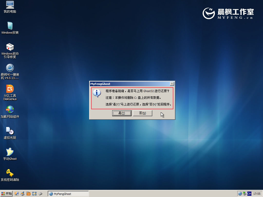
Task: Select the MyFengGhost taskbar button
Action: coord(68,194)
